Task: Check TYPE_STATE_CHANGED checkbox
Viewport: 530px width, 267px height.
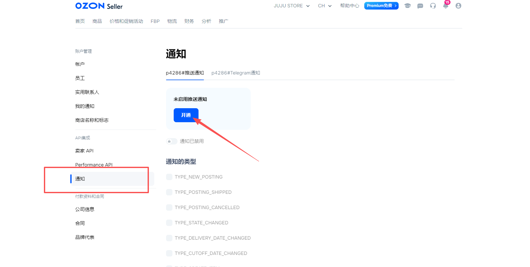Action: (x=169, y=223)
